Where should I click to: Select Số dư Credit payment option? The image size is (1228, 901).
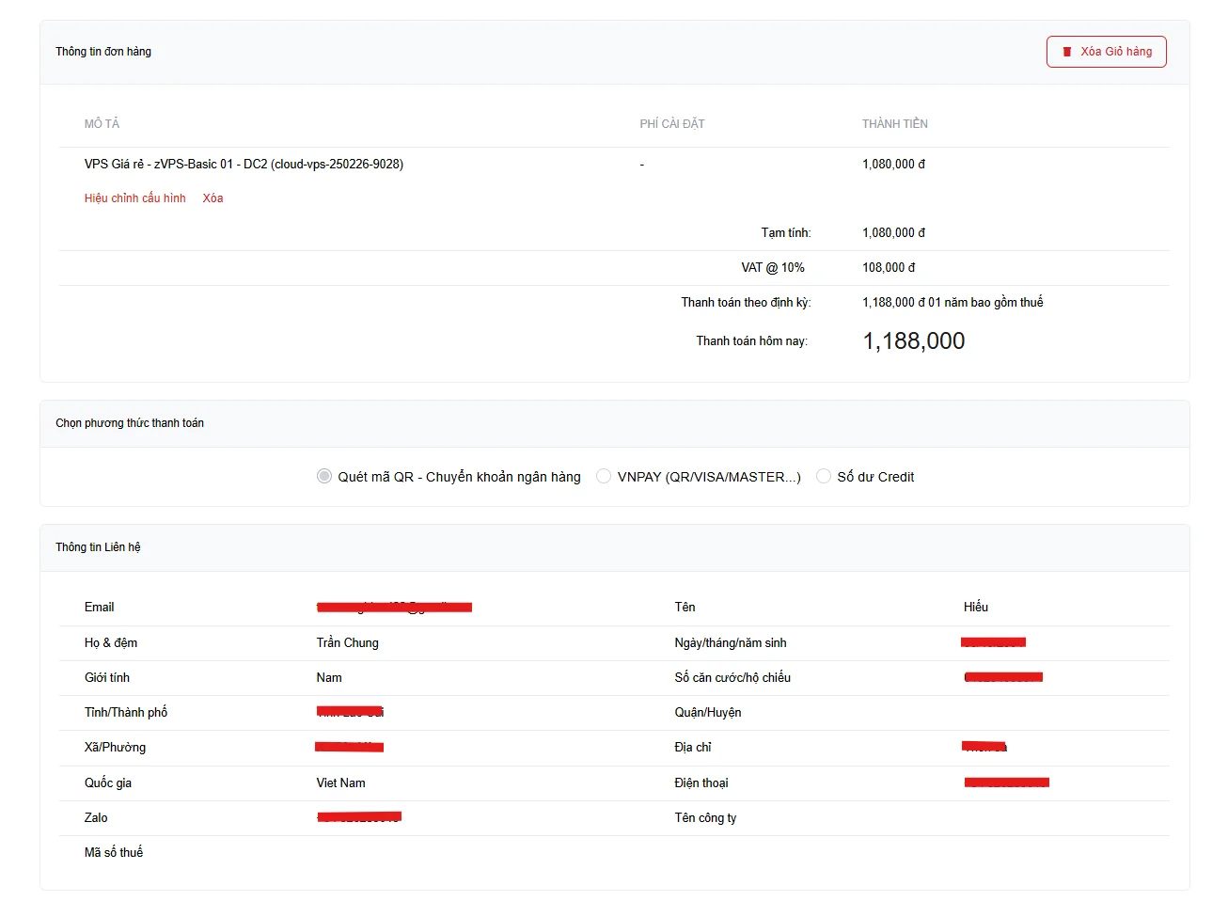point(824,477)
